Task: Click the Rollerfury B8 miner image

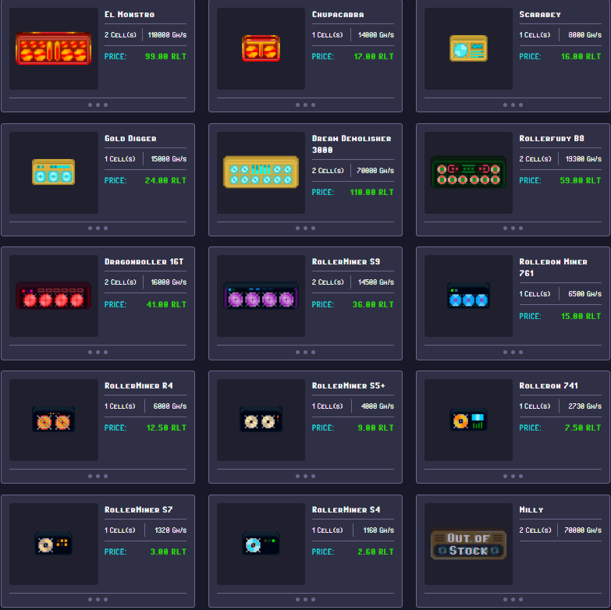Action: pyautogui.click(x=468, y=172)
